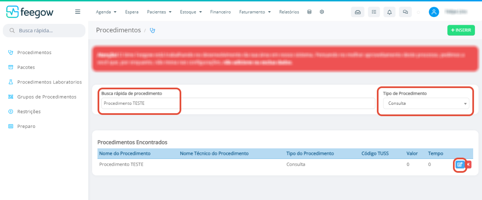Open the inbox tray icon
Screen dimensions: 482x200
point(358,12)
